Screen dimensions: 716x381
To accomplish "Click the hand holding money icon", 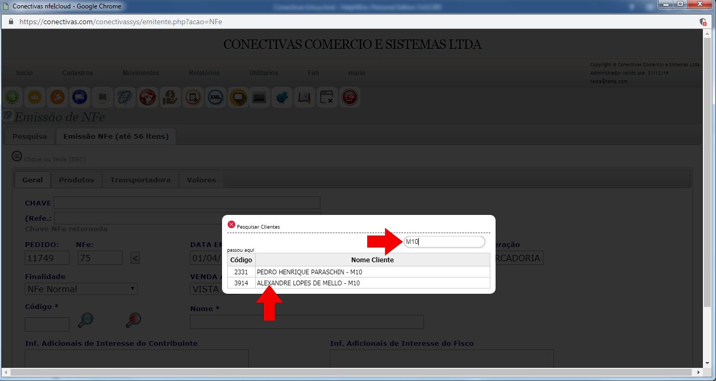I will pos(170,97).
